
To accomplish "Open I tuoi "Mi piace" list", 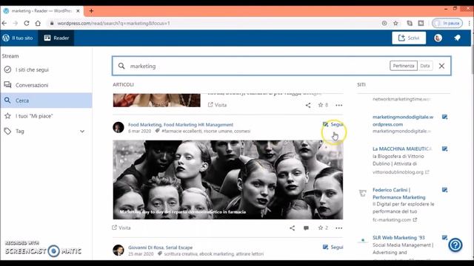I will coord(46,116).
